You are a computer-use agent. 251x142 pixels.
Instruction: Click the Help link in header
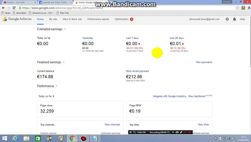pos(242,19)
